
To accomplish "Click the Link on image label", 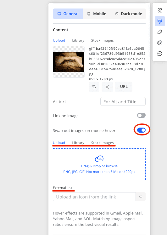I will click(66, 116).
